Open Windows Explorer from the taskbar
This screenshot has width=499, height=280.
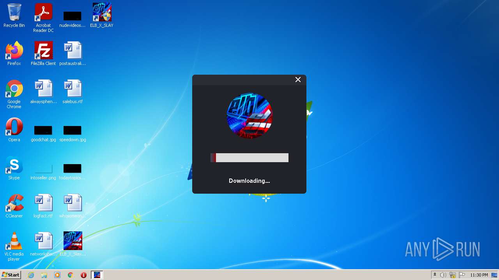coord(44,275)
